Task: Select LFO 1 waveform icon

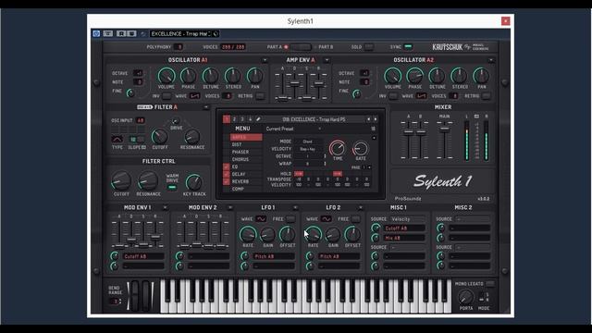Action: click(x=261, y=218)
